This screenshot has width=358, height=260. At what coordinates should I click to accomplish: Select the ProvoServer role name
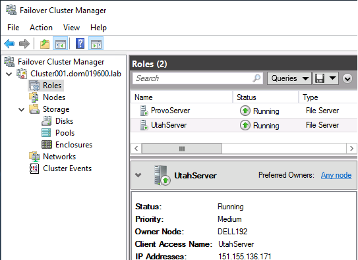click(170, 111)
